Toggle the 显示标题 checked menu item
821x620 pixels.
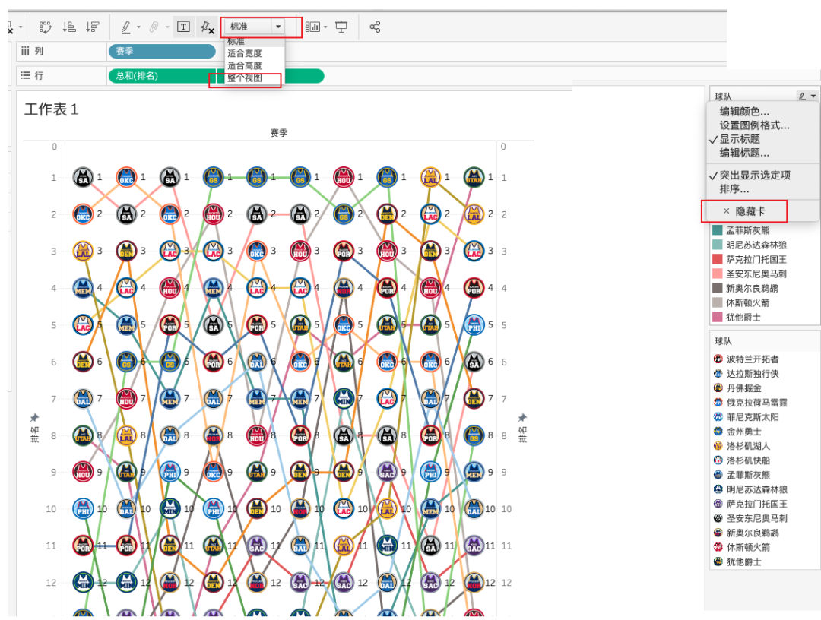pos(740,139)
